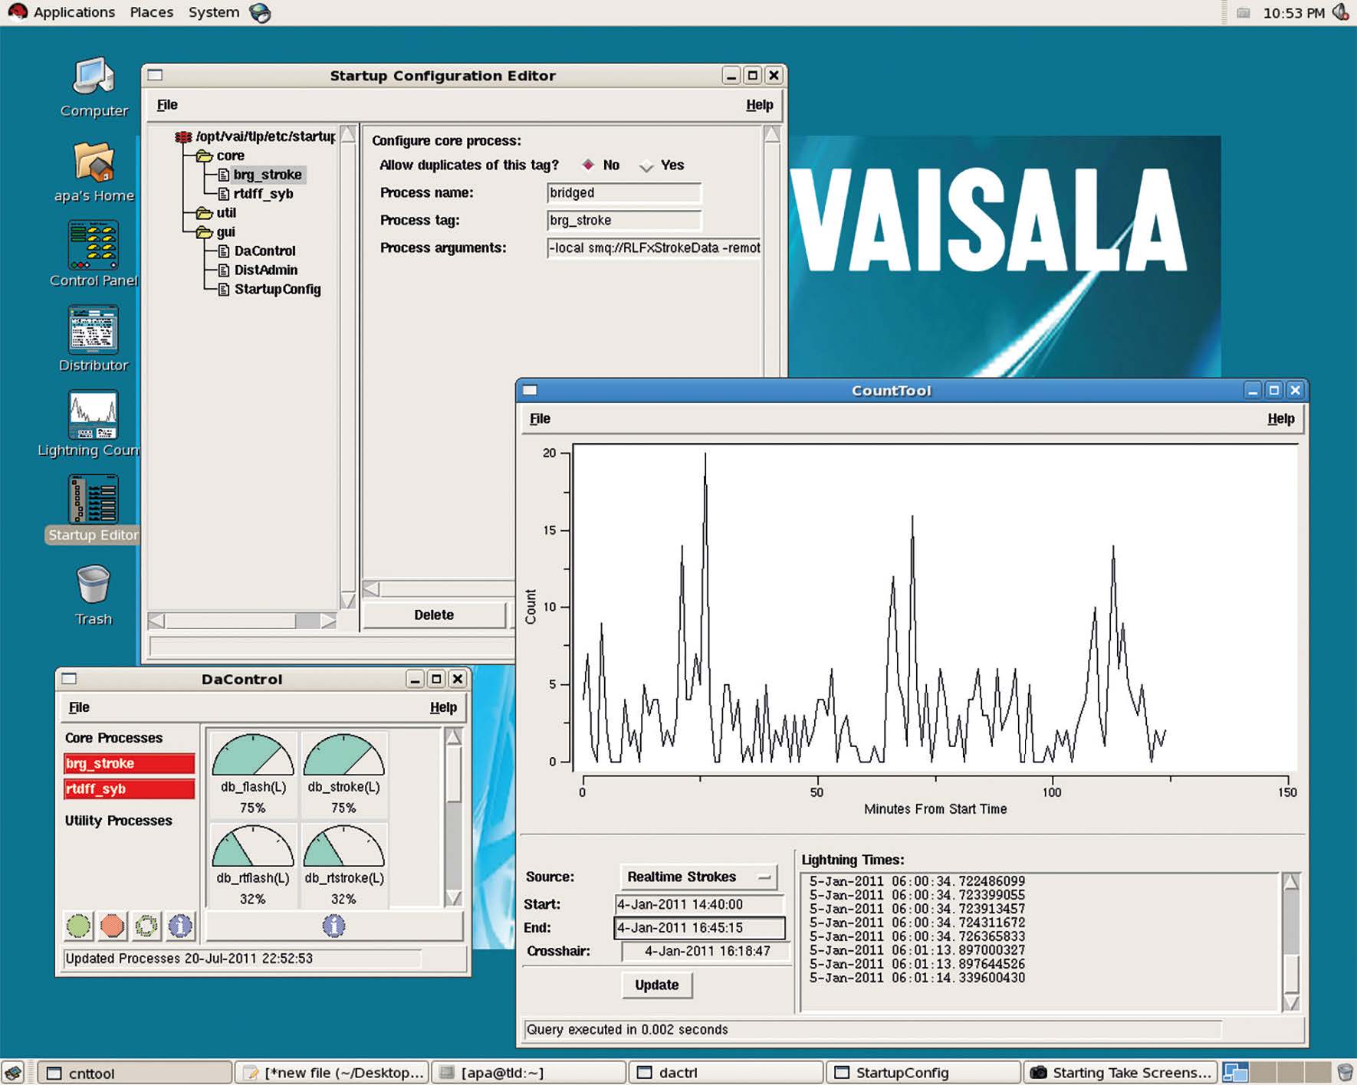Select DaControl in the gui tree

264,251
